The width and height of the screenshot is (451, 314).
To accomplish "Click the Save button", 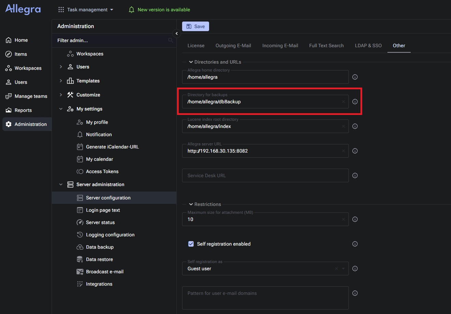I will coord(195,26).
